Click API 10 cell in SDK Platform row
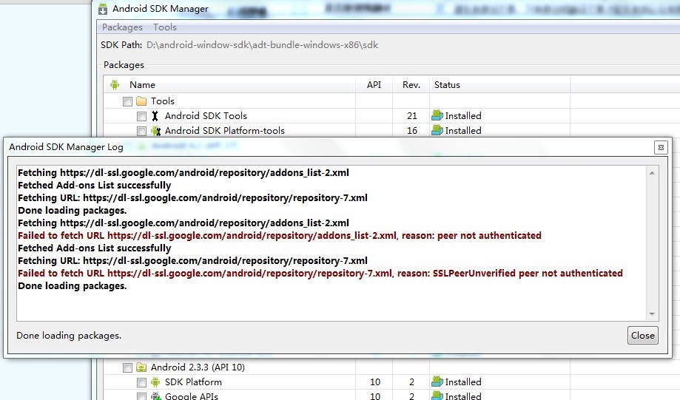Screen dimensions: 680x400 coord(375,382)
